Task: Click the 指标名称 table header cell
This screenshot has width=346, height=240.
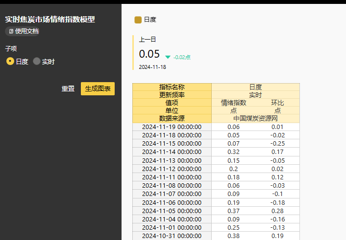Action: (172, 87)
